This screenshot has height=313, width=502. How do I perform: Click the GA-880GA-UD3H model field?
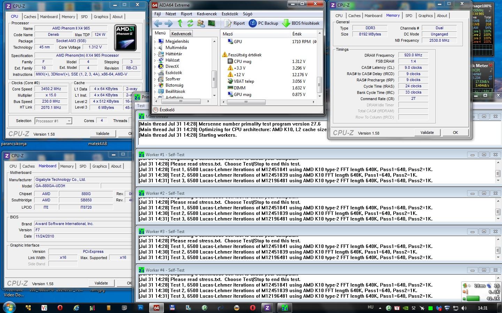tap(67, 186)
